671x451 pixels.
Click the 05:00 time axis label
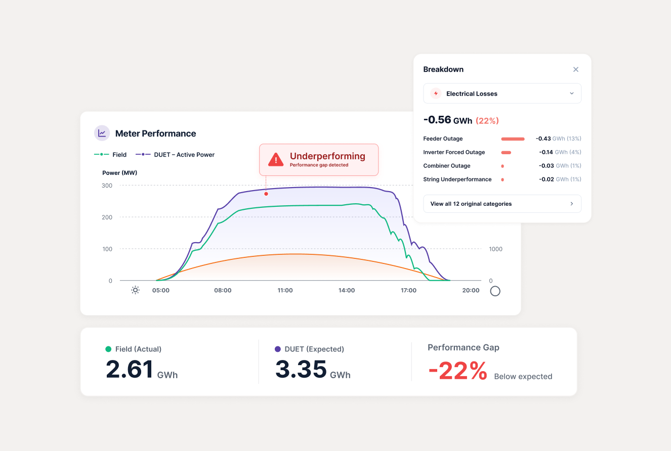(x=161, y=290)
